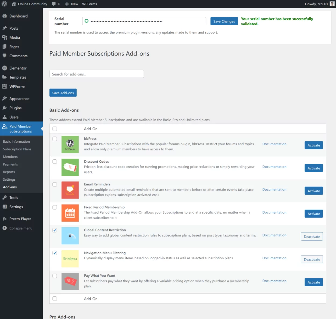Click the Plugins plug icon
The width and height of the screenshot is (336, 319).
tap(5, 108)
